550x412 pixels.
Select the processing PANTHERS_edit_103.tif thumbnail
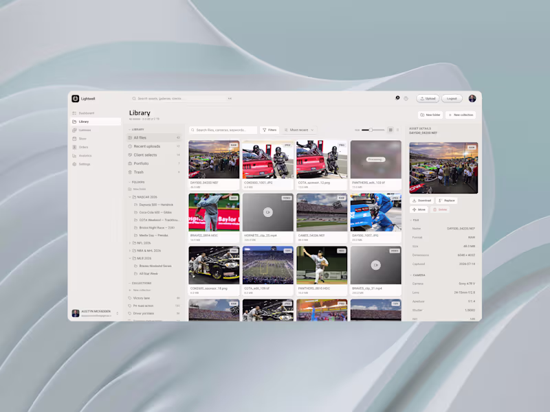click(376, 159)
